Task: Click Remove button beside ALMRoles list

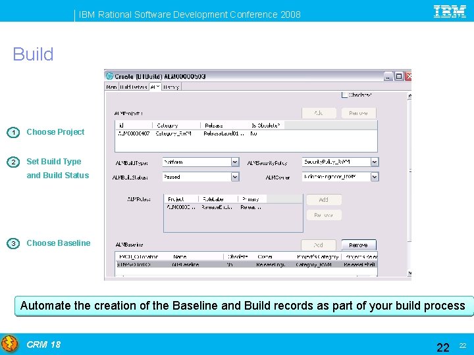Action: click(324, 215)
